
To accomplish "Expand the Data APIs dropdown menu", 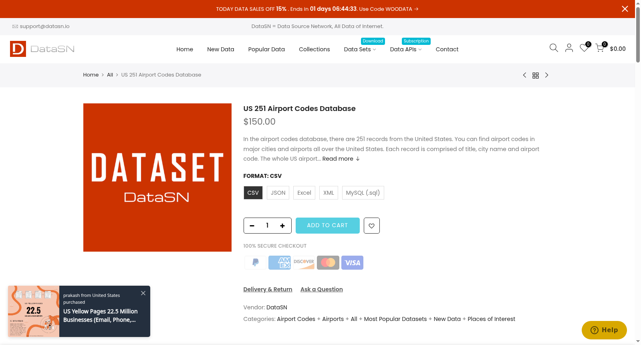I will (406, 49).
